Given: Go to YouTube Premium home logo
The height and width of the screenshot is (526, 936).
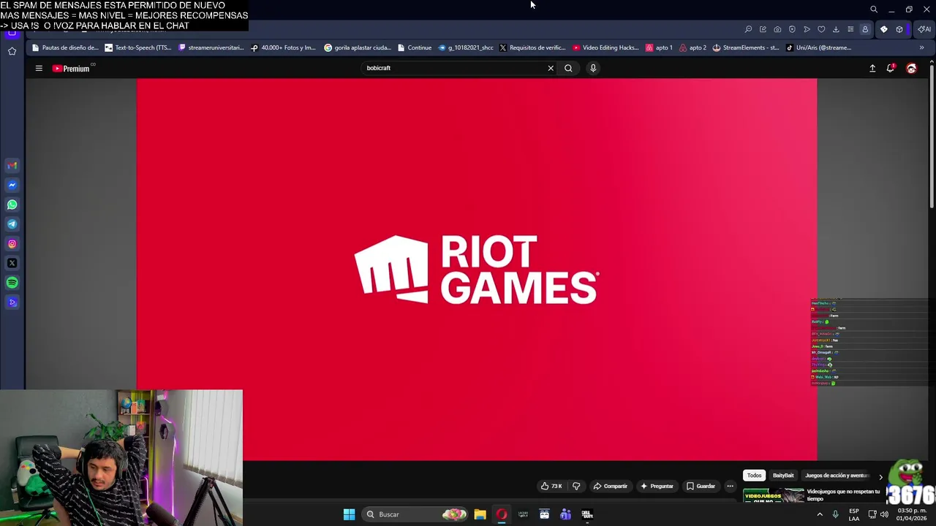Looking at the screenshot, I should [x=71, y=69].
